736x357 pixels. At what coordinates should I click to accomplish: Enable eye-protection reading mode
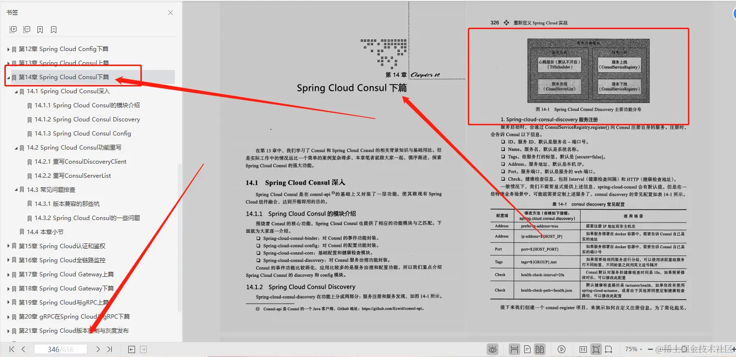coord(492,349)
